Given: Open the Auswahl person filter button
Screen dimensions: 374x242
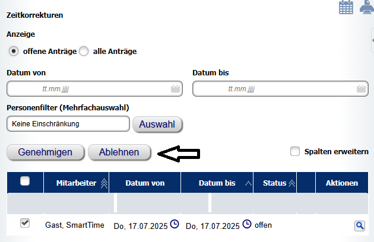Looking at the screenshot, I should coord(157,124).
